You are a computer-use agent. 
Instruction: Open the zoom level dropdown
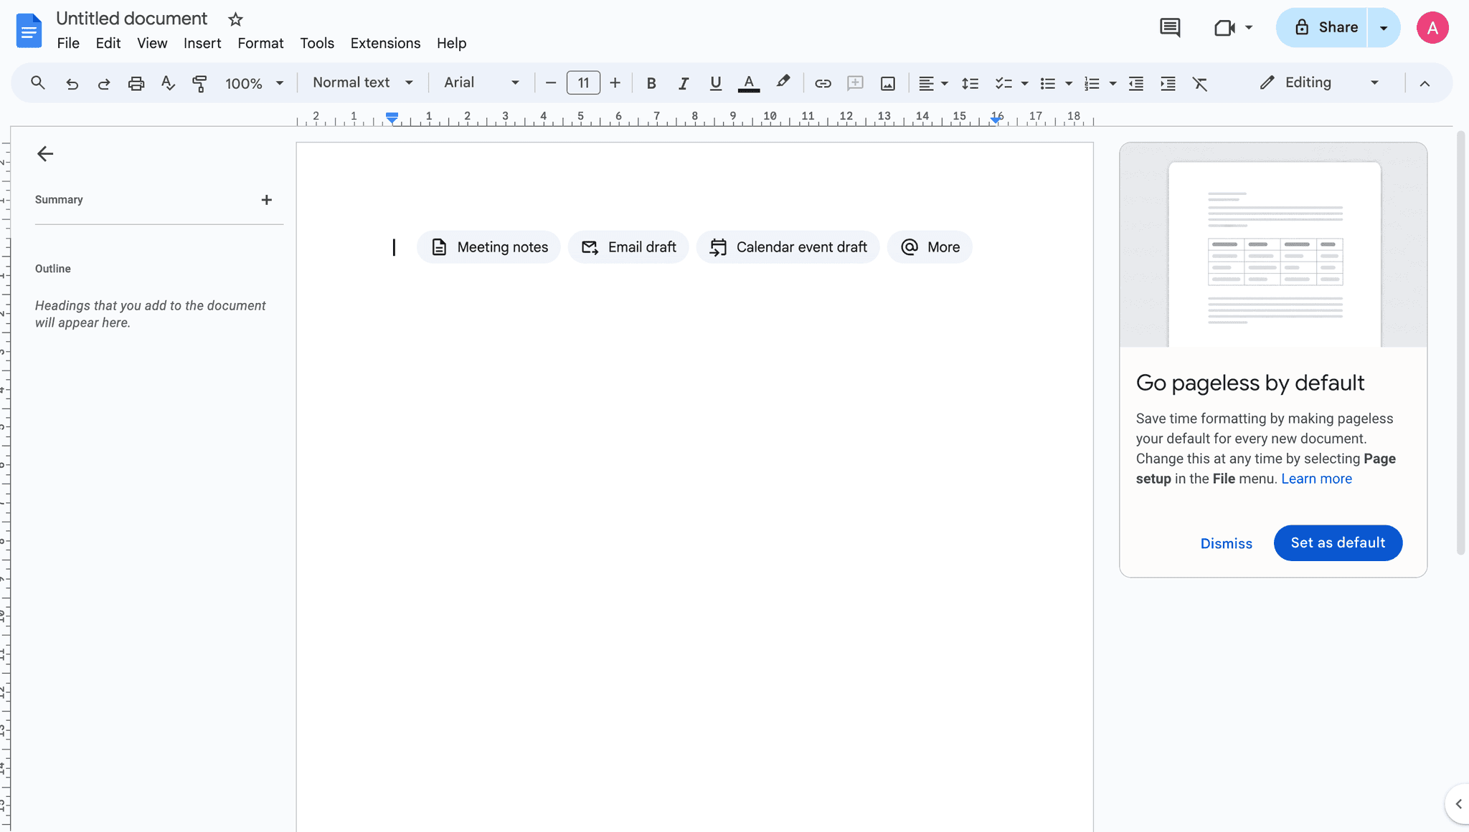[254, 83]
